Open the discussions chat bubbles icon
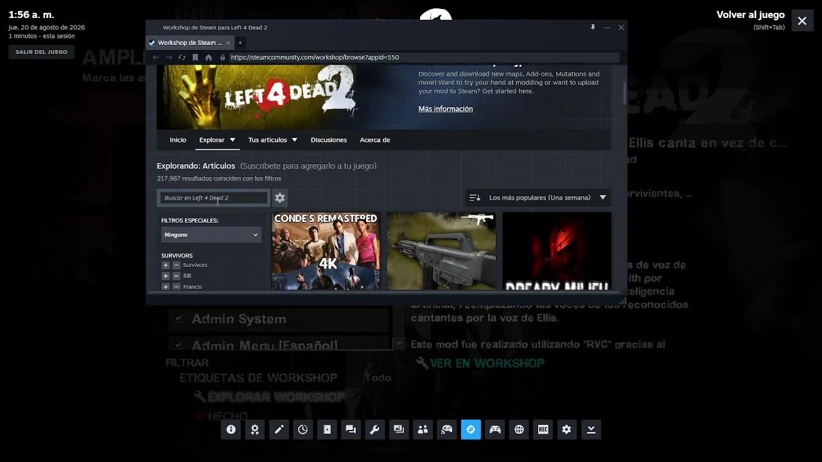This screenshot has width=822, height=462. (x=351, y=430)
